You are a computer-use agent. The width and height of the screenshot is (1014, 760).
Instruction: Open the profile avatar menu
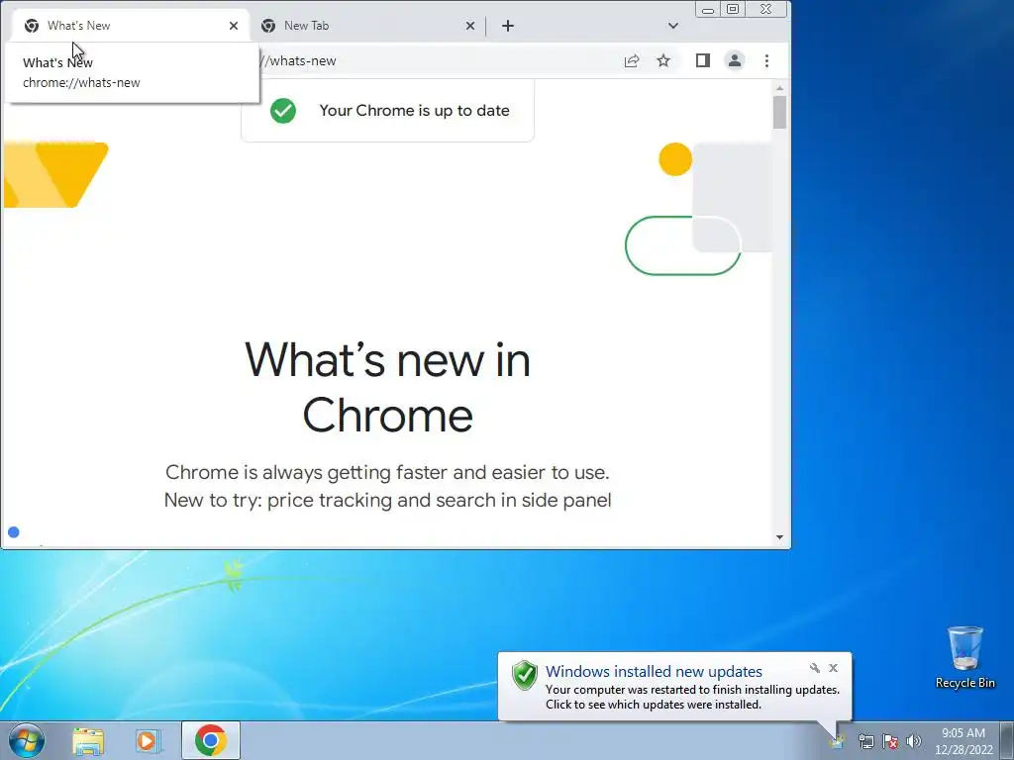click(x=735, y=60)
